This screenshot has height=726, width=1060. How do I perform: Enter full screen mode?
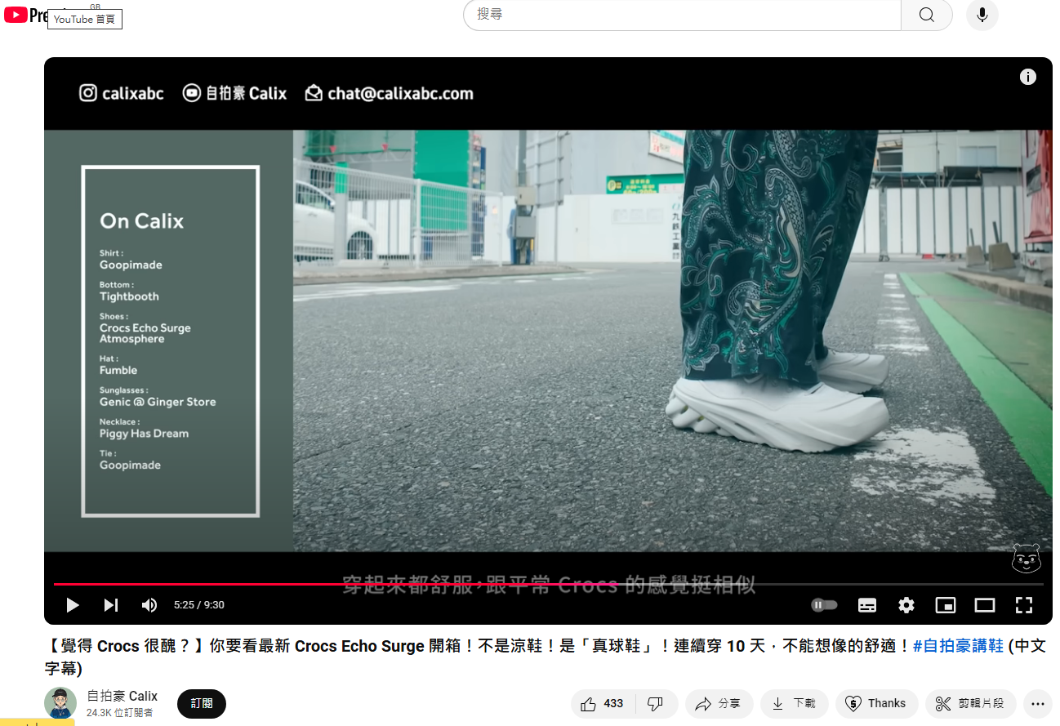[x=1024, y=605]
